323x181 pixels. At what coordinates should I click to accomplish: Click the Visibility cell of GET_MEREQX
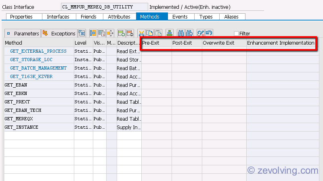click(99, 119)
